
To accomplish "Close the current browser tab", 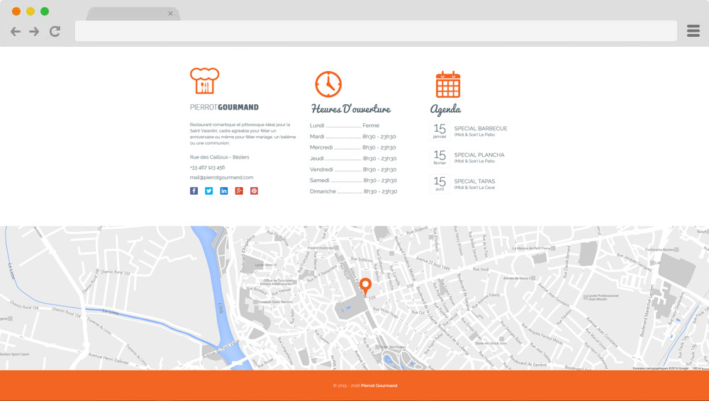I will 170,13.
